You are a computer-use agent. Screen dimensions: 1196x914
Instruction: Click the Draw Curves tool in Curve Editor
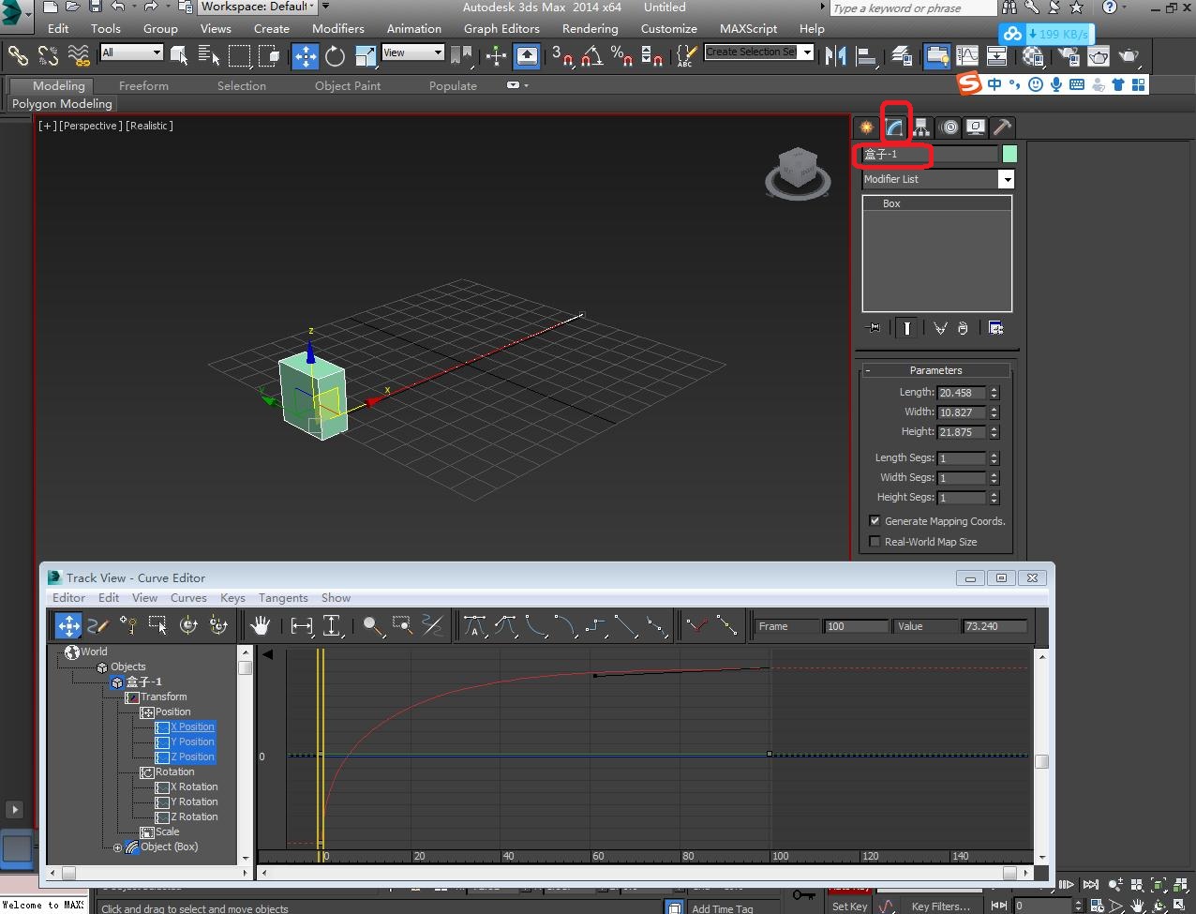pos(97,626)
